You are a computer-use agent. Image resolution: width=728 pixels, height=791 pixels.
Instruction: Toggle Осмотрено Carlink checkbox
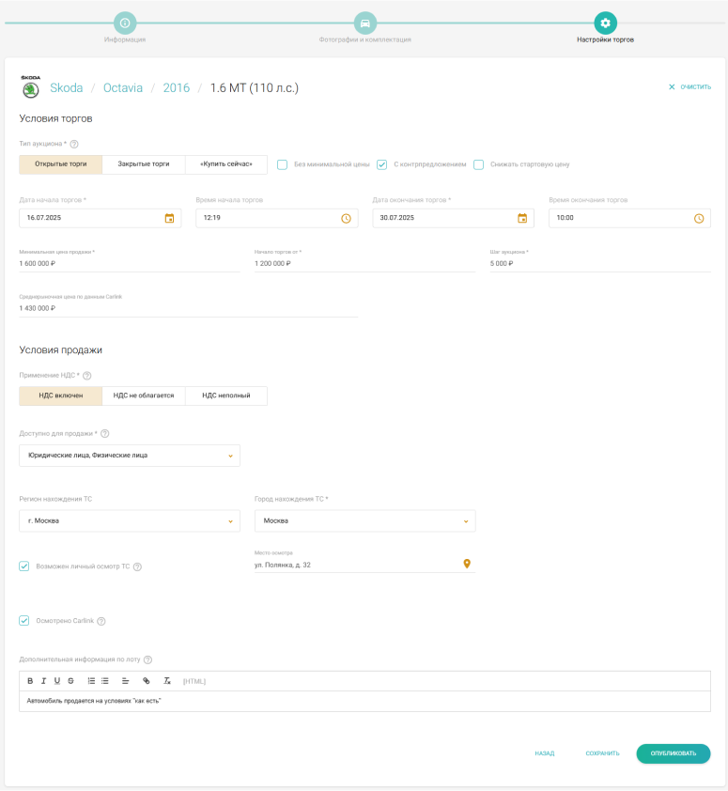click(x=24, y=621)
